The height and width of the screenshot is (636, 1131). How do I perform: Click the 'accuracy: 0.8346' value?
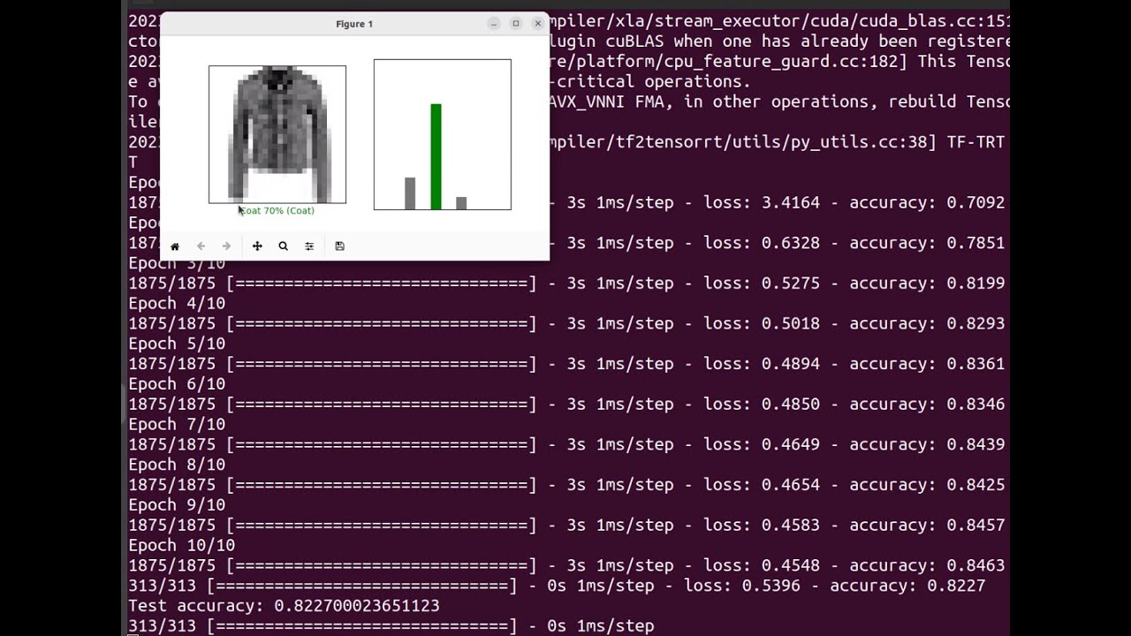coord(927,404)
